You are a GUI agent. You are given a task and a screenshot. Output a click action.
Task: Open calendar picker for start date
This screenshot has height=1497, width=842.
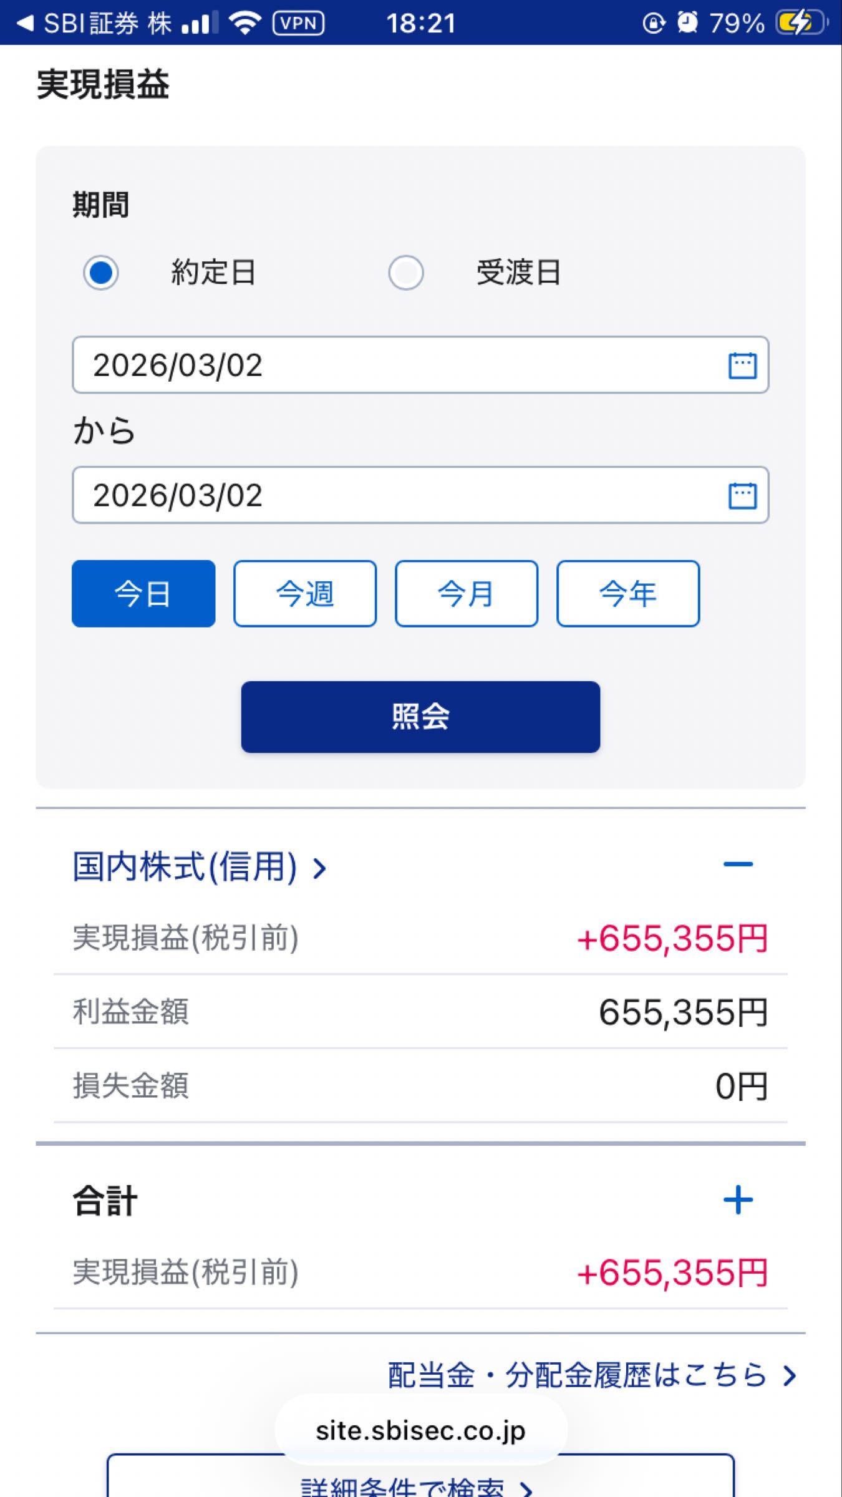pyautogui.click(x=742, y=366)
